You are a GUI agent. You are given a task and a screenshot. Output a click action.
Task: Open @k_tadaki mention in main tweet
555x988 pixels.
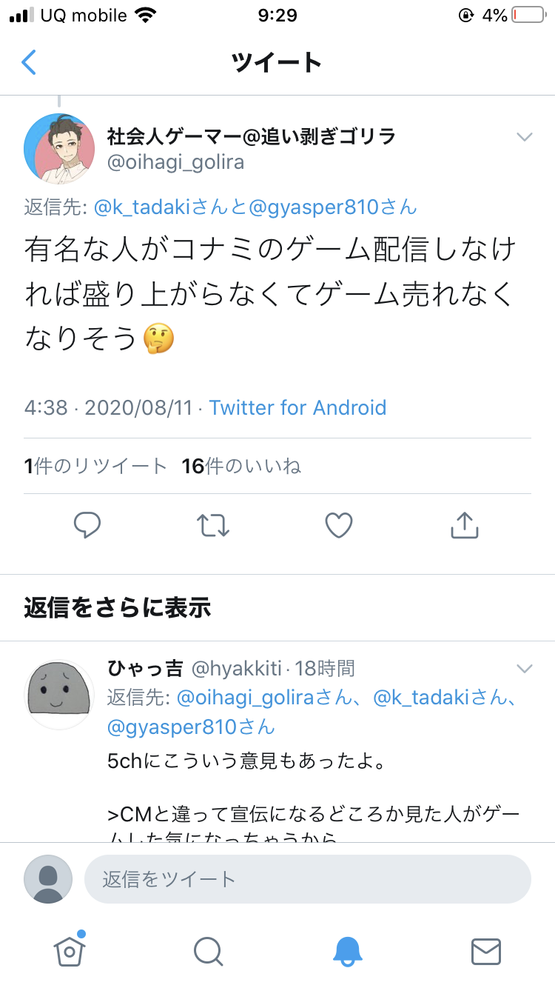[142, 207]
